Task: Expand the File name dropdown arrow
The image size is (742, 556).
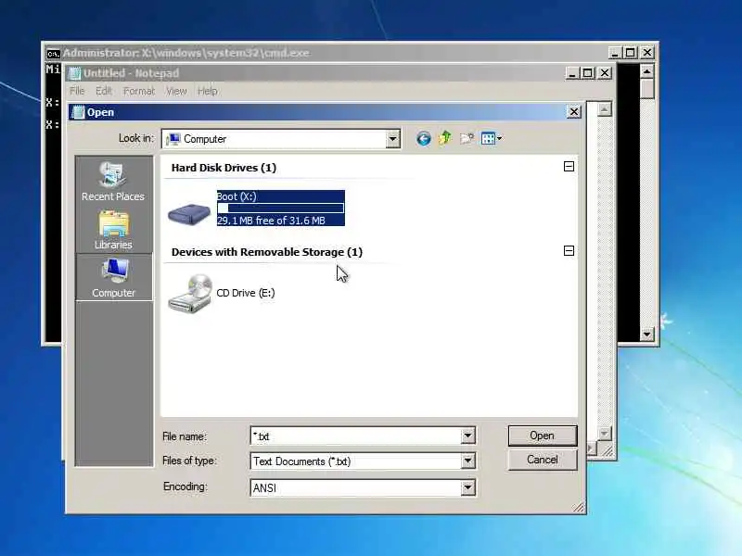Action: pos(467,436)
